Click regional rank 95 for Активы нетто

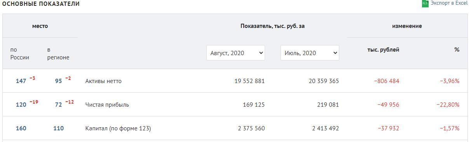pos(58,81)
